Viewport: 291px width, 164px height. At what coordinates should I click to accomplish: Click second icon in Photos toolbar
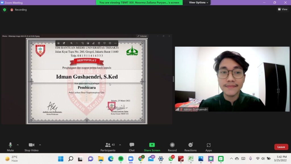point(64,43)
